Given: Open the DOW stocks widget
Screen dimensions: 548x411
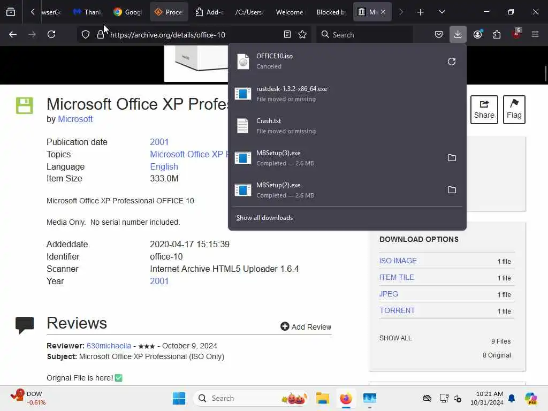Looking at the screenshot, I should click(x=28, y=398).
